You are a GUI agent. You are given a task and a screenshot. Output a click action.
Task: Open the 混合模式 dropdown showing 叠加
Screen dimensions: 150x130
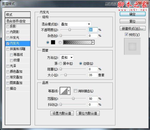(75, 24)
